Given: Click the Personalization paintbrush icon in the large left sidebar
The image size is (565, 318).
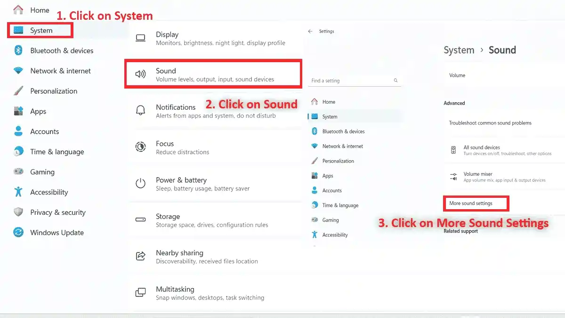Looking at the screenshot, I should tap(18, 91).
